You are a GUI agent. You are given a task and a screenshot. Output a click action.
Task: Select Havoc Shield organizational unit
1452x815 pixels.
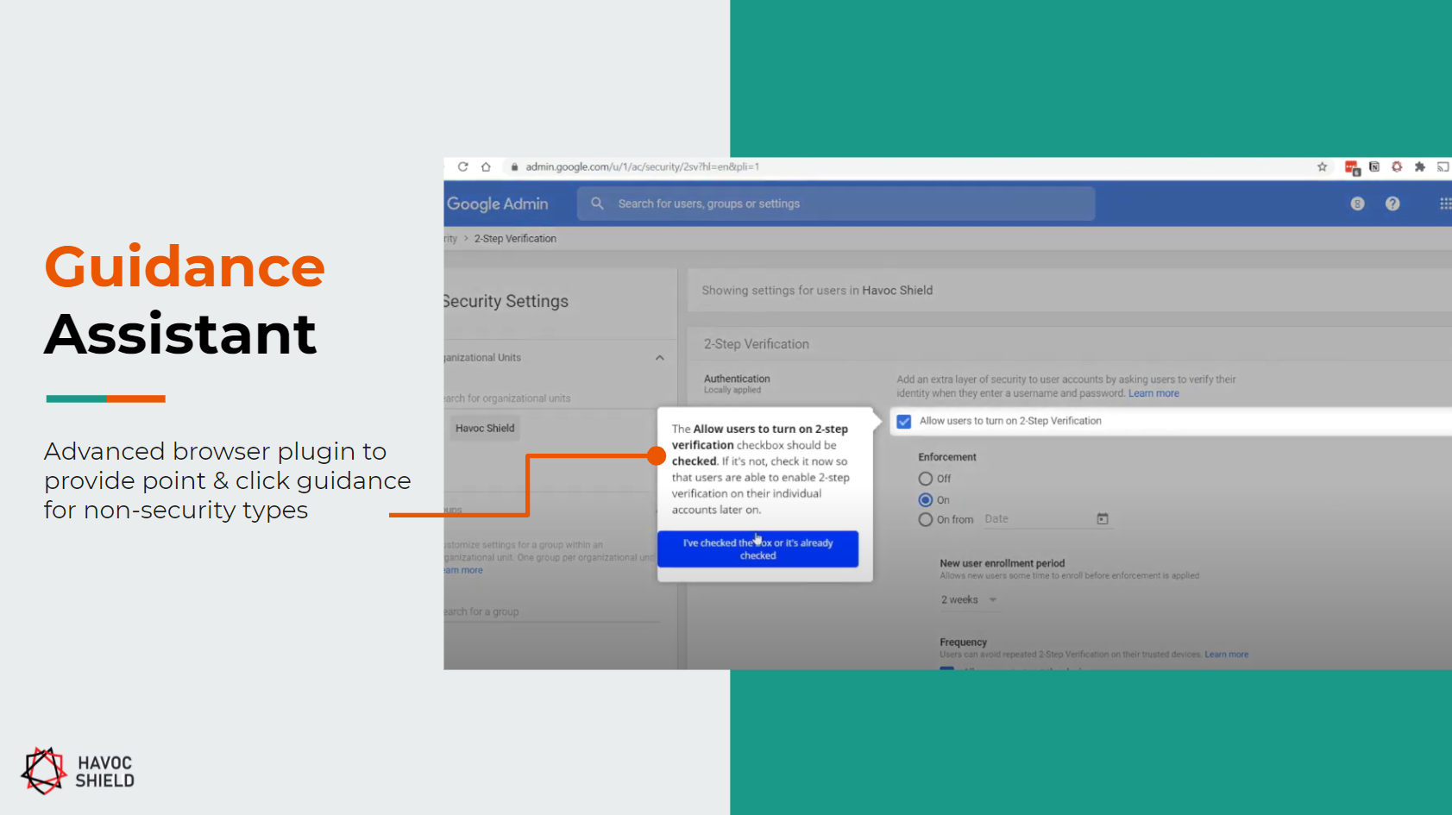[485, 428]
